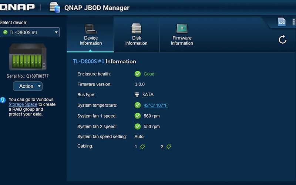
Task: Click the QNAP JBOD Manager database icon
Action: click(x=55, y=7)
